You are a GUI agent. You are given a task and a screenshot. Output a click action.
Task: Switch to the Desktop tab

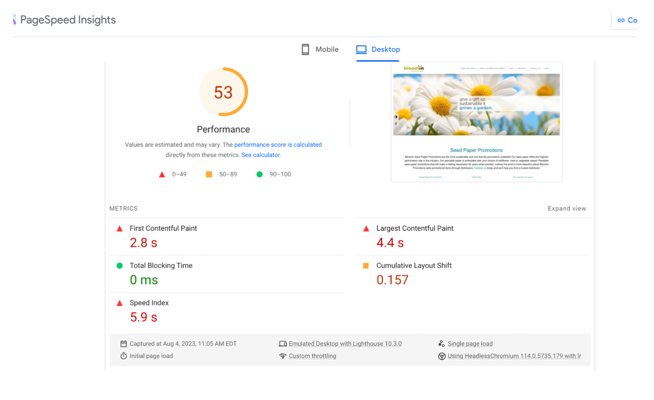click(x=378, y=49)
